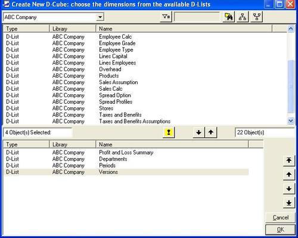Click the 22 Object(s) count field
The height and width of the screenshot is (238, 298).
(265, 132)
